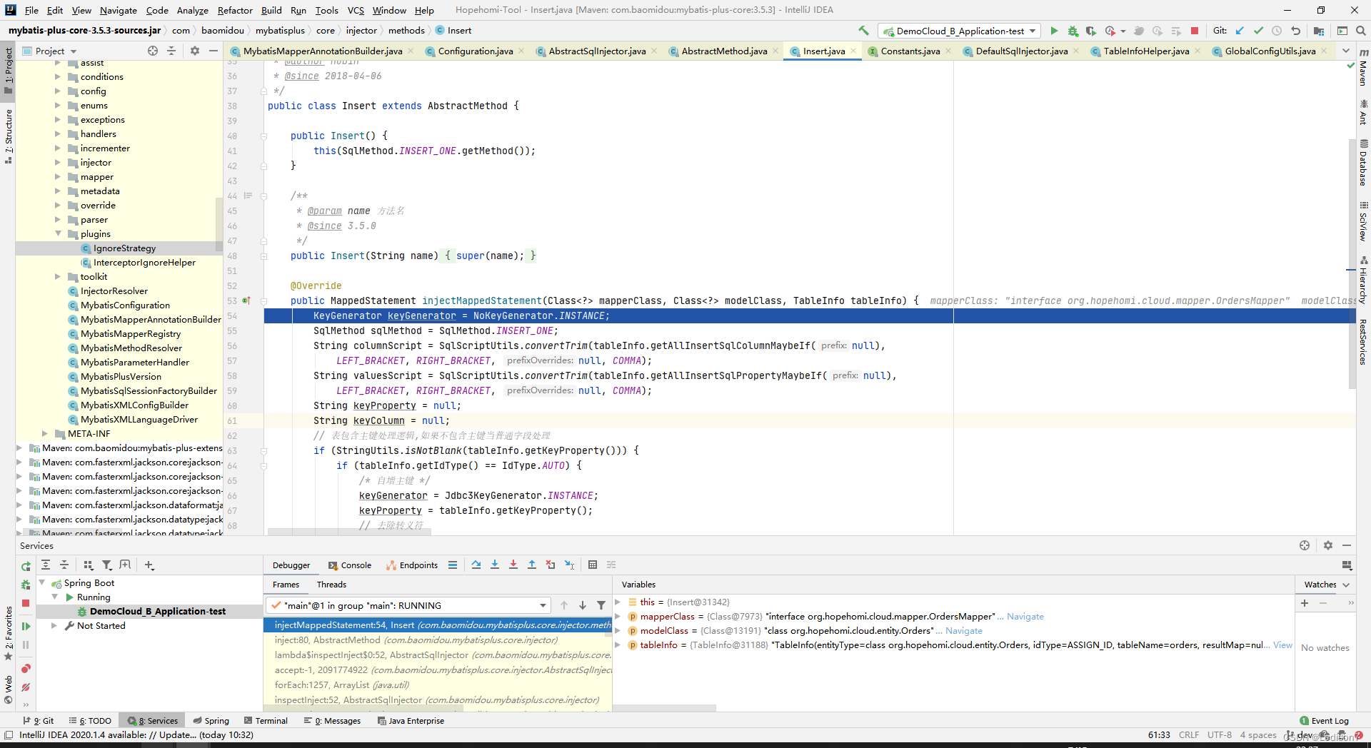Viewport: 1371px width, 748px height.
Task: Rollback changes with the Git undo arrow
Action: [1295, 31]
